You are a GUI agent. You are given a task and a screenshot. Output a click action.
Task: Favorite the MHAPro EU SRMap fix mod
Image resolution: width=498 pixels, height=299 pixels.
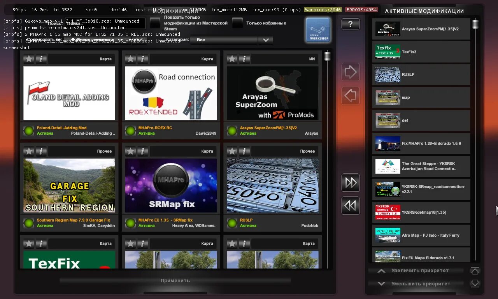(130, 151)
